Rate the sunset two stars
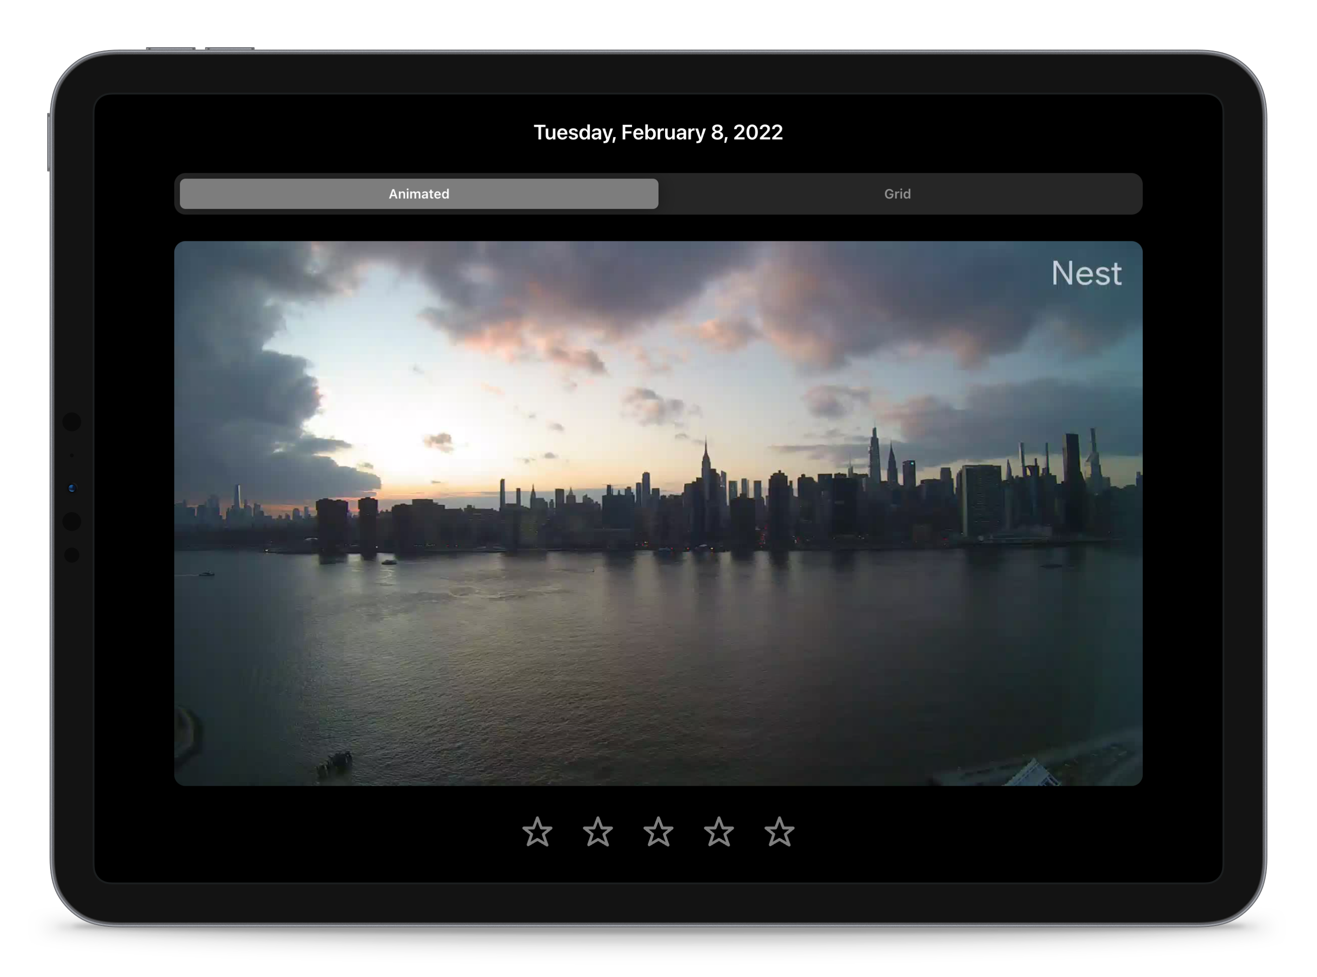The height and width of the screenshot is (977, 1317). [598, 832]
